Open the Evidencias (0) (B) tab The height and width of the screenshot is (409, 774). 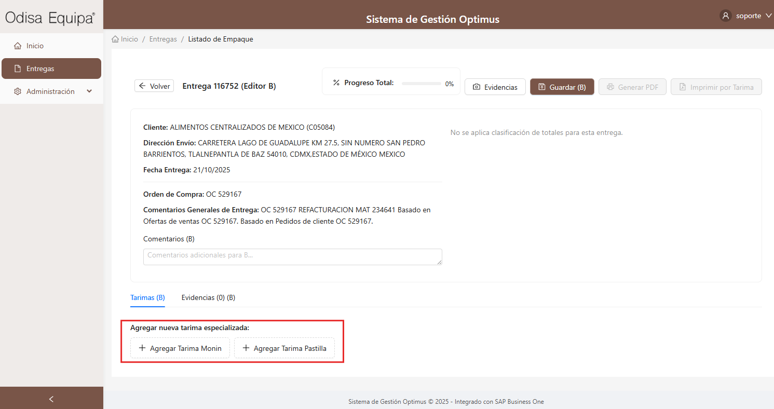click(208, 297)
